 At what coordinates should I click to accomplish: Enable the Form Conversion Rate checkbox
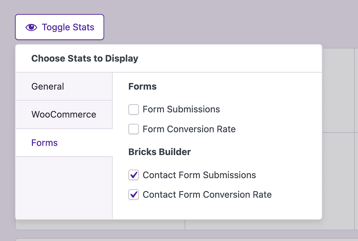click(x=133, y=129)
